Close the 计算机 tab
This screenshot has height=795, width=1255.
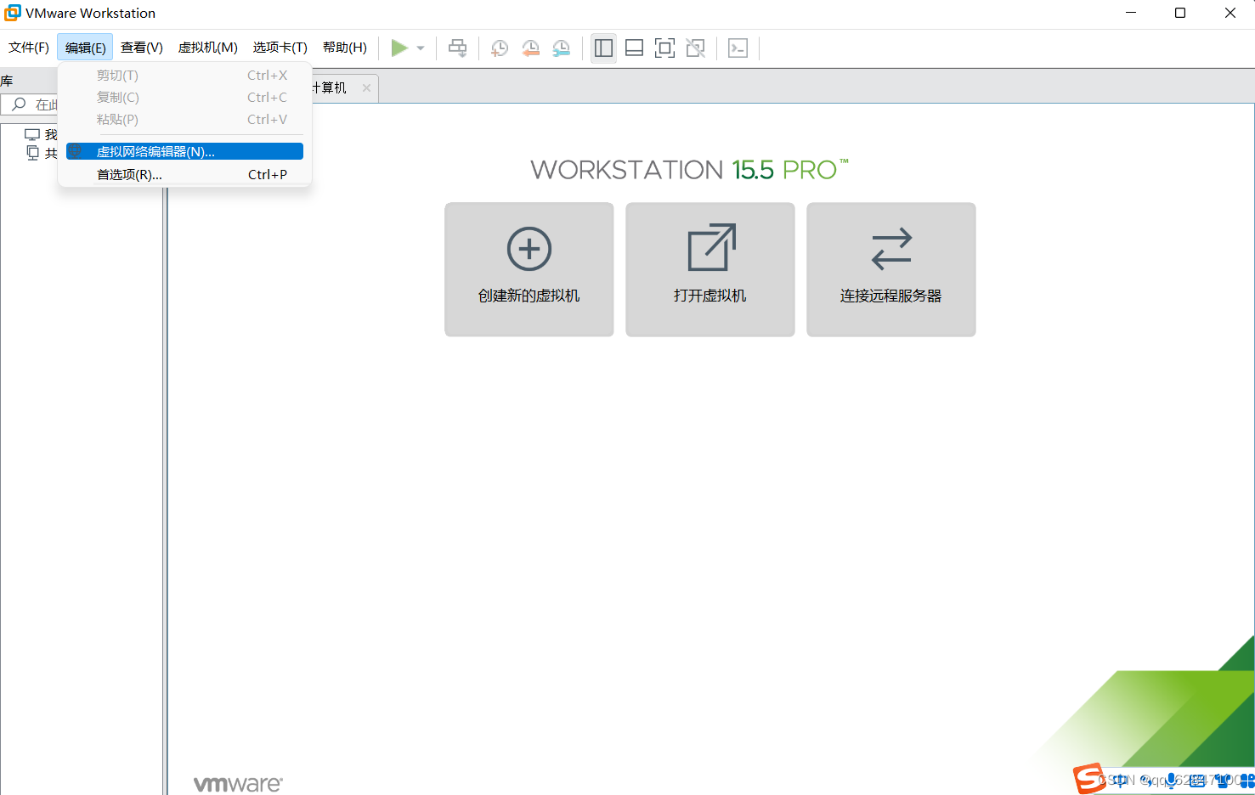(366, 87)
